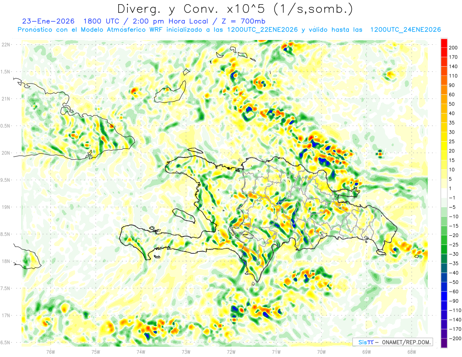Pick the white swatch between 1 and -1
This screenshot has width=462, height=357.
[444, 193]
